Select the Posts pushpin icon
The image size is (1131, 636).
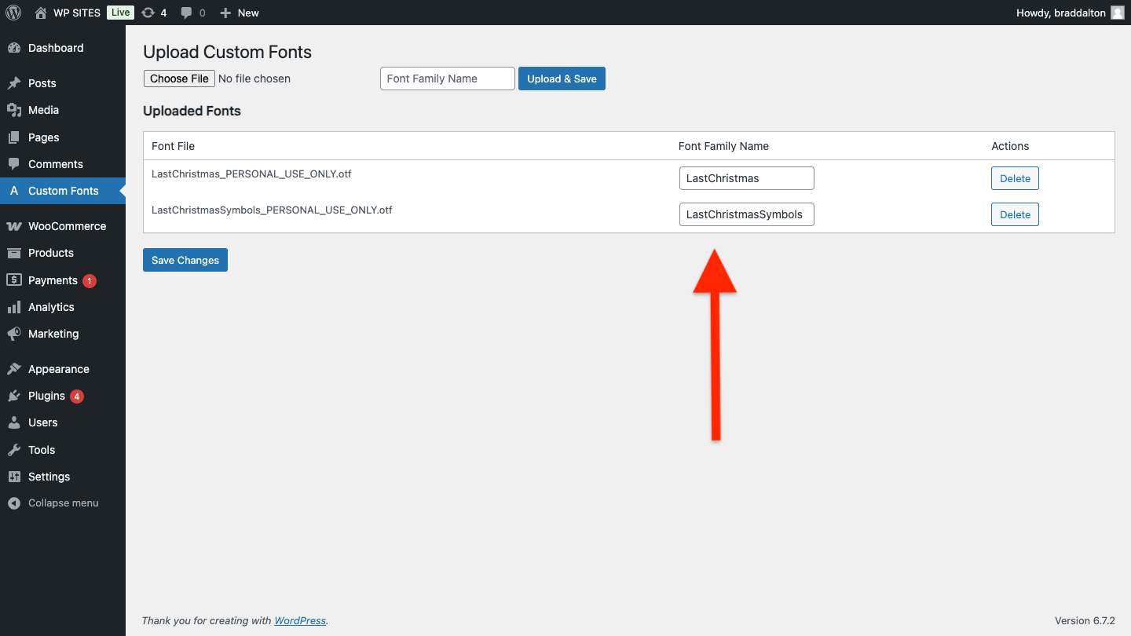(x=16, y=82)
